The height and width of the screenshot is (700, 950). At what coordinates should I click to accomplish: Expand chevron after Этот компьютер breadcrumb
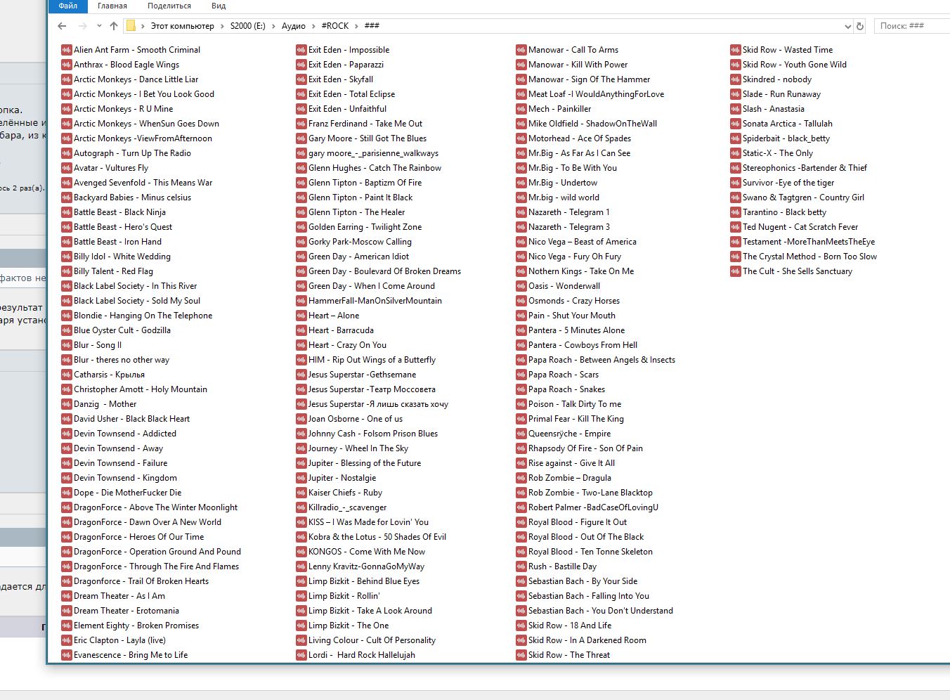[222, 26]
